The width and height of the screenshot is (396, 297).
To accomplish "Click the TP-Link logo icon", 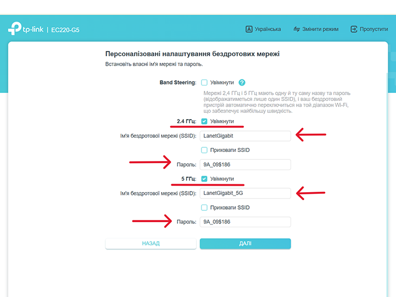I will tap(15, 28).
